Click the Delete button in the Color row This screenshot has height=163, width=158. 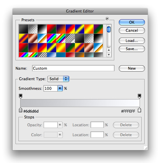pyautogui.click(x=126, y=135)
